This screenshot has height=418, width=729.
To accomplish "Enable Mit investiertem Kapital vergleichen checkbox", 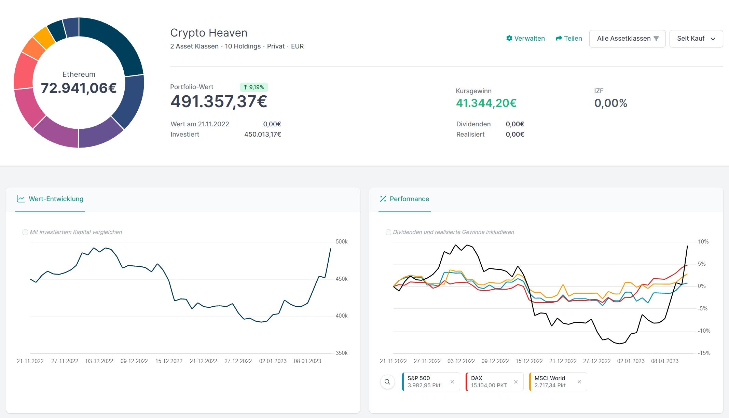I will coord(25,232).
